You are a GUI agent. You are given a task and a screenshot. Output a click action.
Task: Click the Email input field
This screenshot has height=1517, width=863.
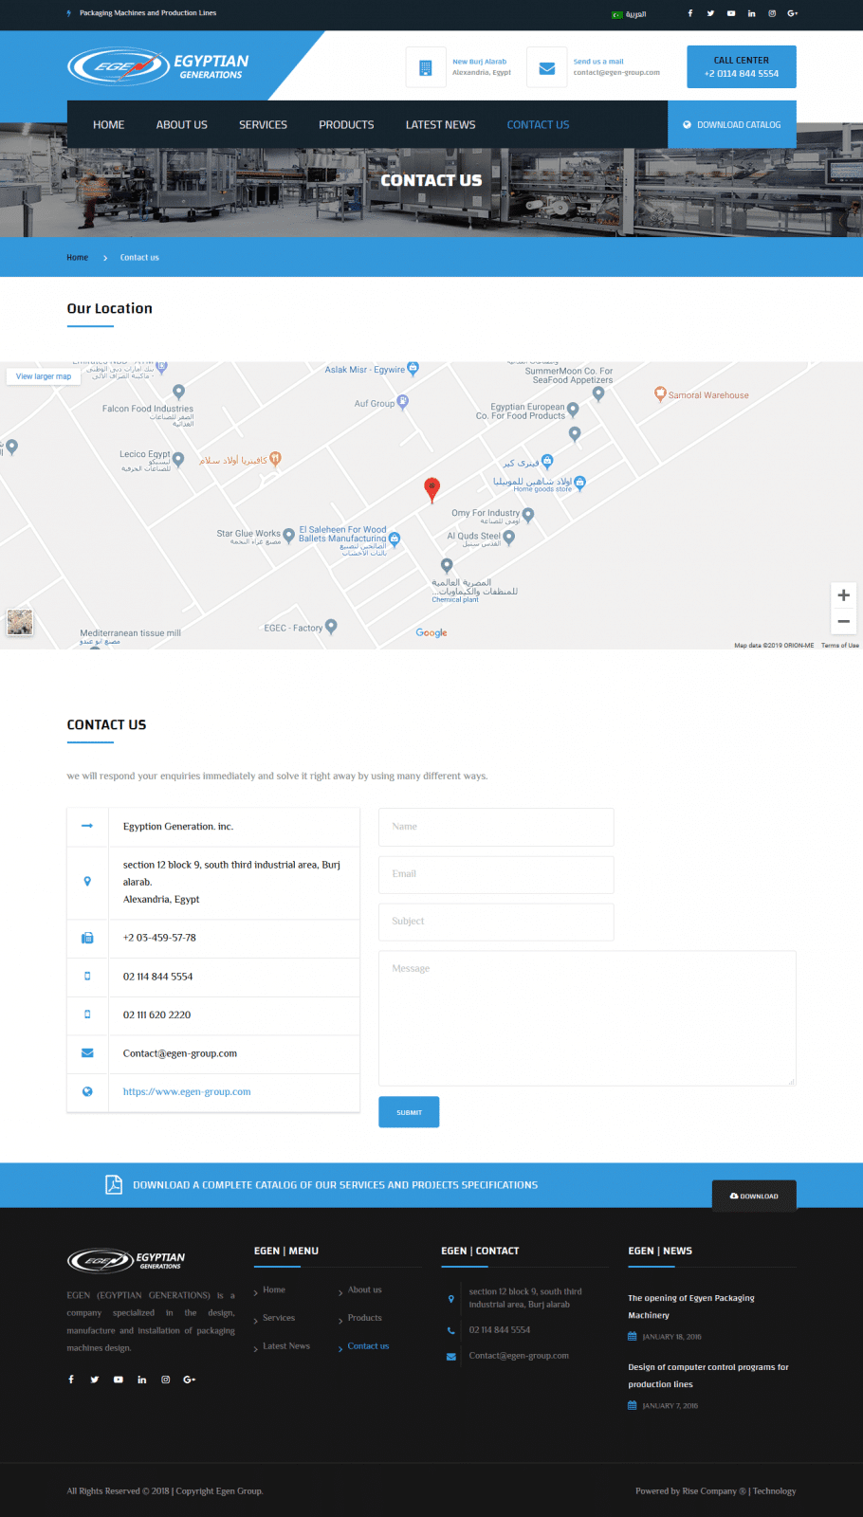click(x=496, y=874)
